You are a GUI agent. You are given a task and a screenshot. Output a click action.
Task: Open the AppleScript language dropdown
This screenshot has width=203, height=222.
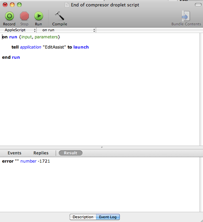tap(18, 30)
